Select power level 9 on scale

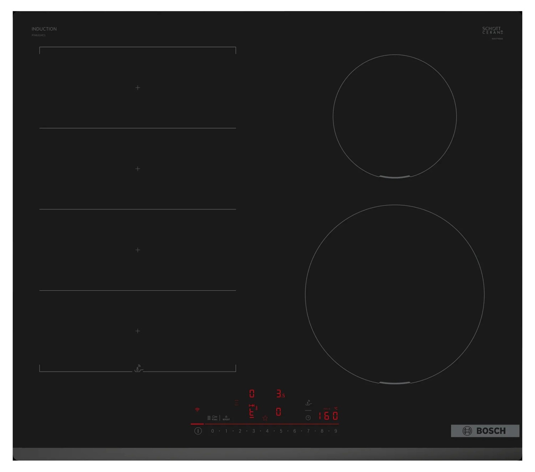(x=336, y=431)
